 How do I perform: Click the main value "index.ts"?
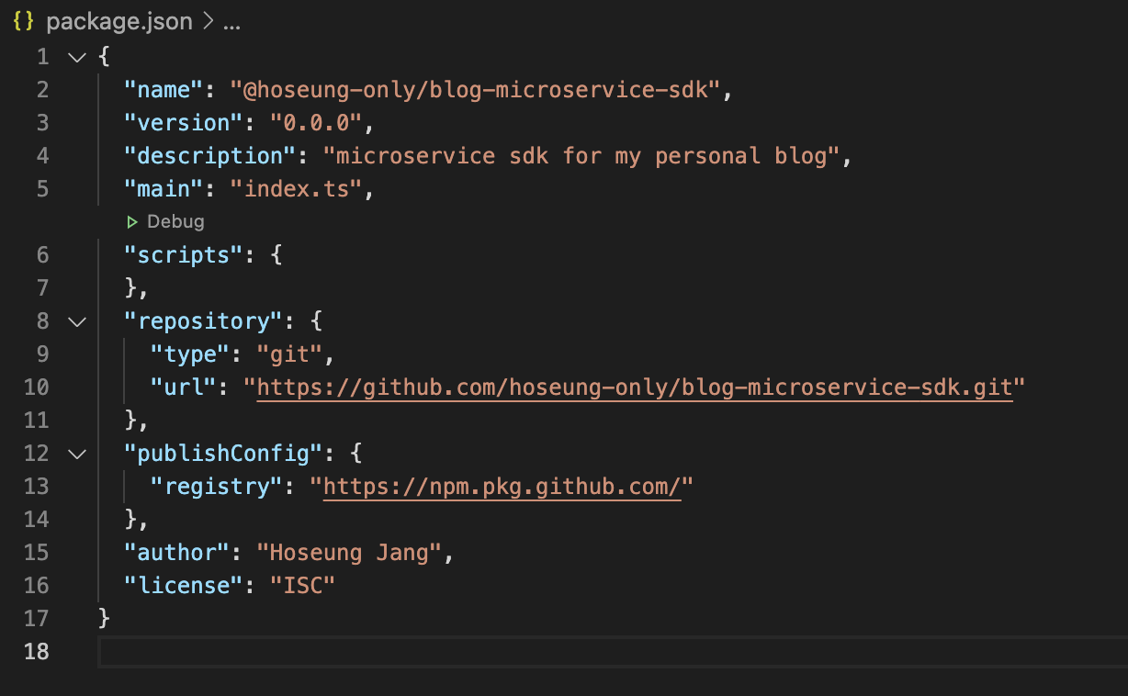296,189
